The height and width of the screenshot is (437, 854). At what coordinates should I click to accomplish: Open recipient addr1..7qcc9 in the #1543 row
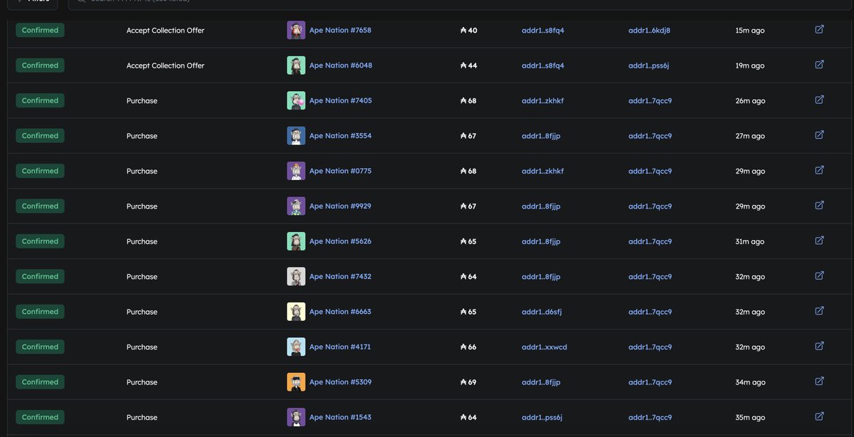[x=650, y=418]
